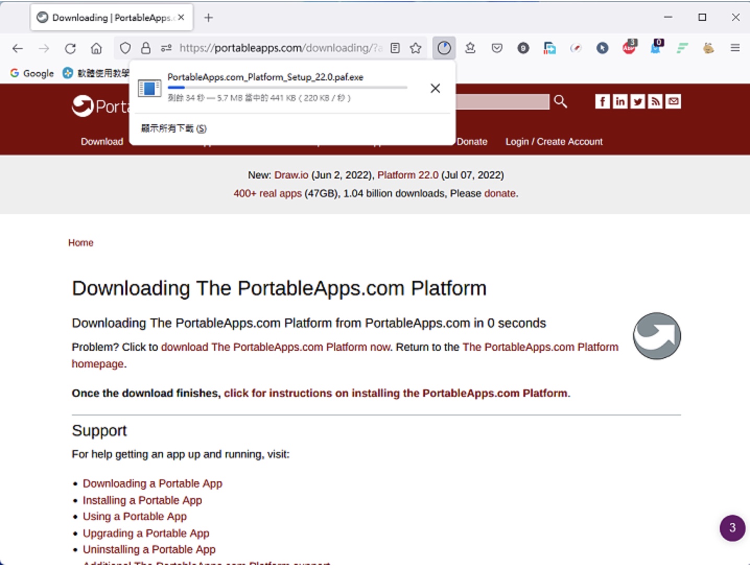Click the site search text field
The height and width of the screenshot is (569, 750).
click(502, 101)
